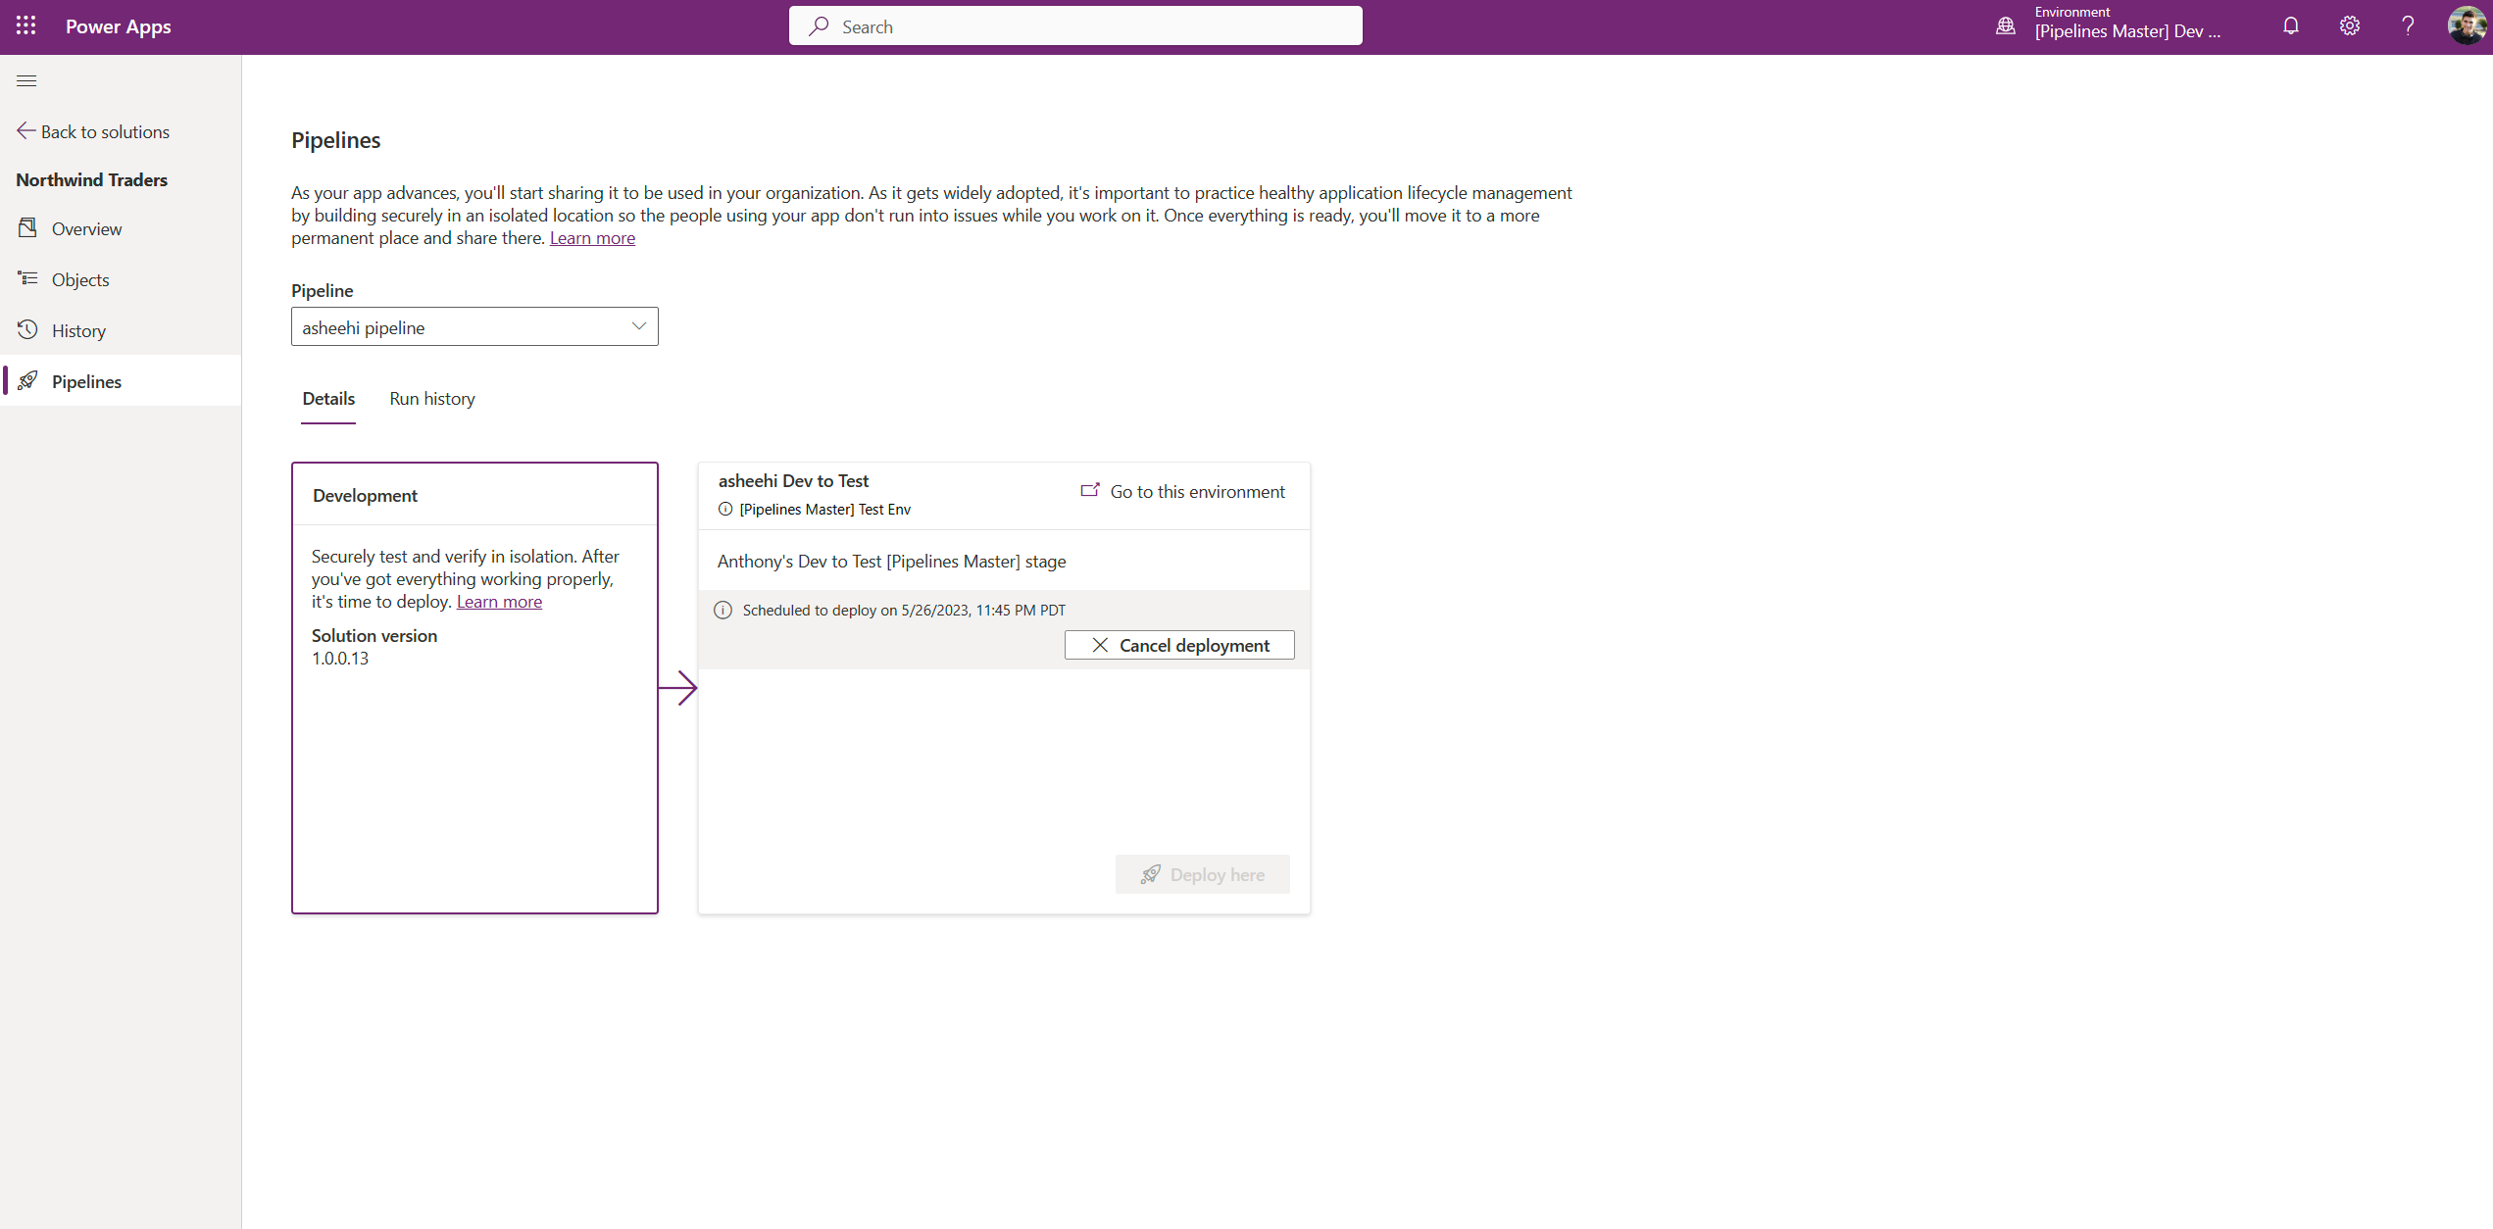Click the Overview sidebar icon

click(x=27, y=227)
